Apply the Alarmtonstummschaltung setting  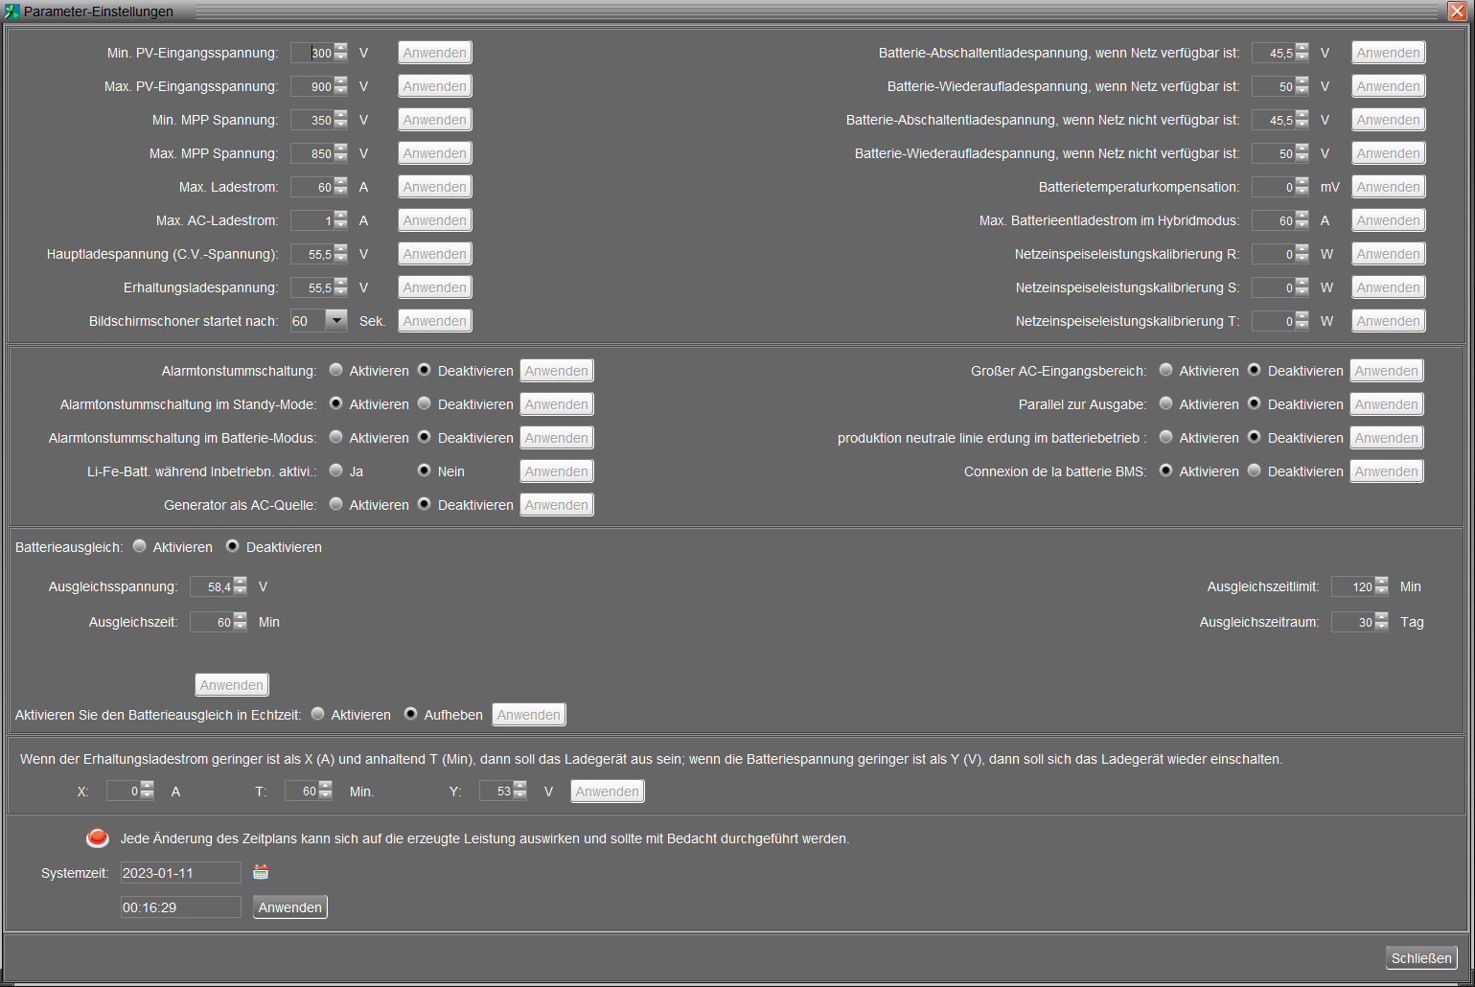coord(557,371)
